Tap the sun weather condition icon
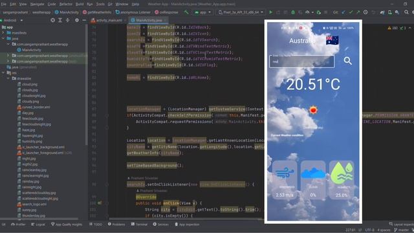The image size is (414, 233). click(313, 109)
